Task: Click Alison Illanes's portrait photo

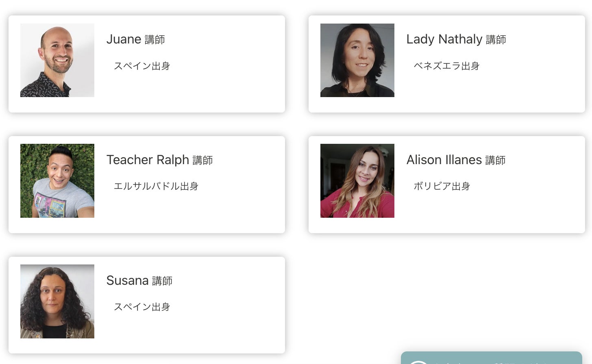Action: click(357, 181)
